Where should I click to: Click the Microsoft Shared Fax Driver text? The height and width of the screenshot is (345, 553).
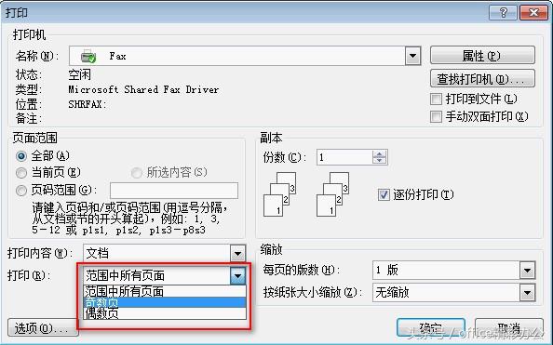pyautogui.click(x=143, y=89)
